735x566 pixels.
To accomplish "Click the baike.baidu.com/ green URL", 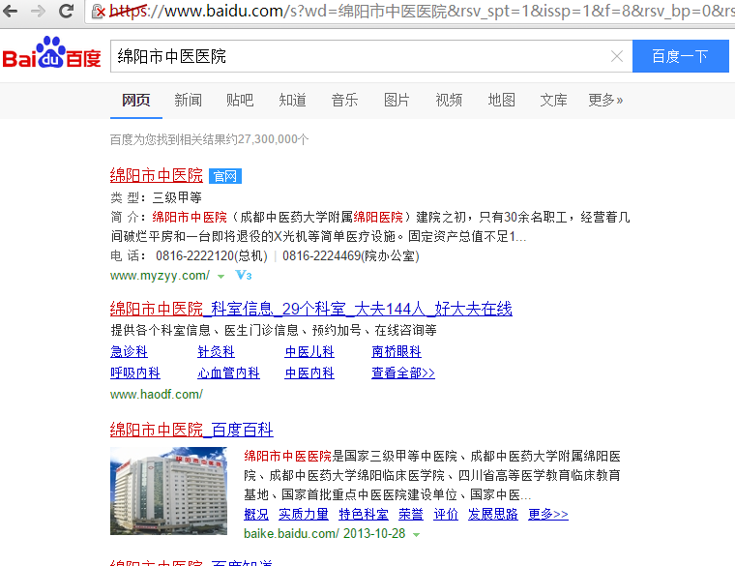I will click(x=291, y=534).
